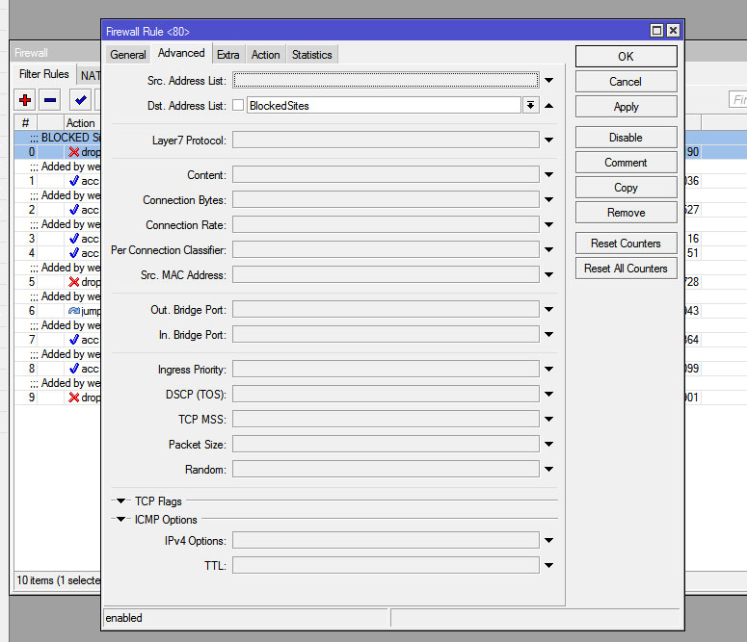
Task: Expand the Layer7 Protocol field
Action: coord(548,141)
